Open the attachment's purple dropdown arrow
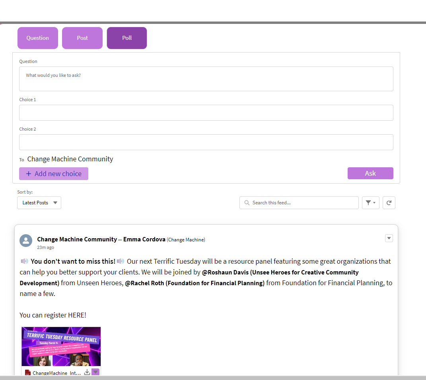 point(95,372)
